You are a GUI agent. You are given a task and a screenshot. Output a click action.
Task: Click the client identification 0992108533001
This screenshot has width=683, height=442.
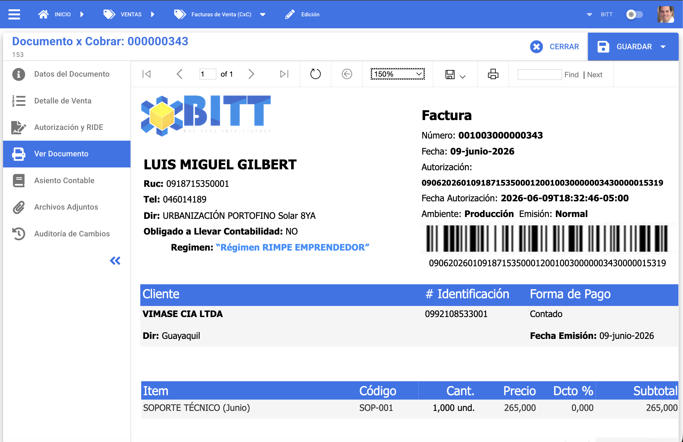click(x=456, y=314)
